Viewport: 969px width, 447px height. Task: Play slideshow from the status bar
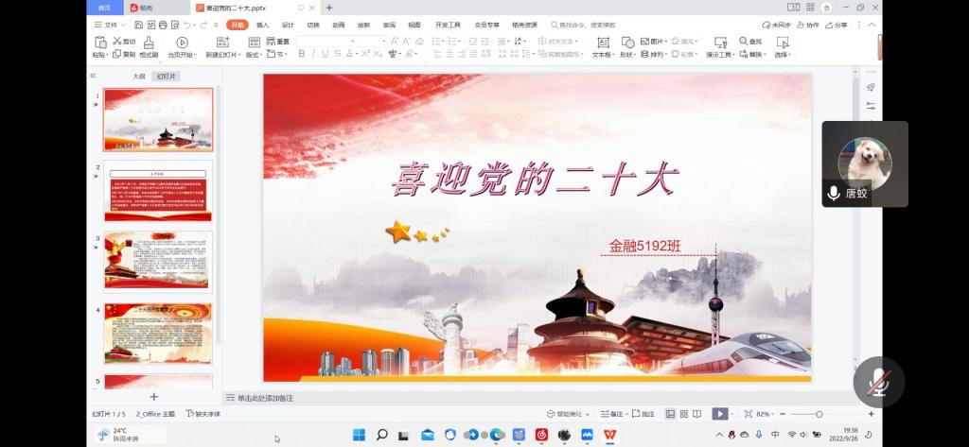pyautogui.click(x=719, y=414)
